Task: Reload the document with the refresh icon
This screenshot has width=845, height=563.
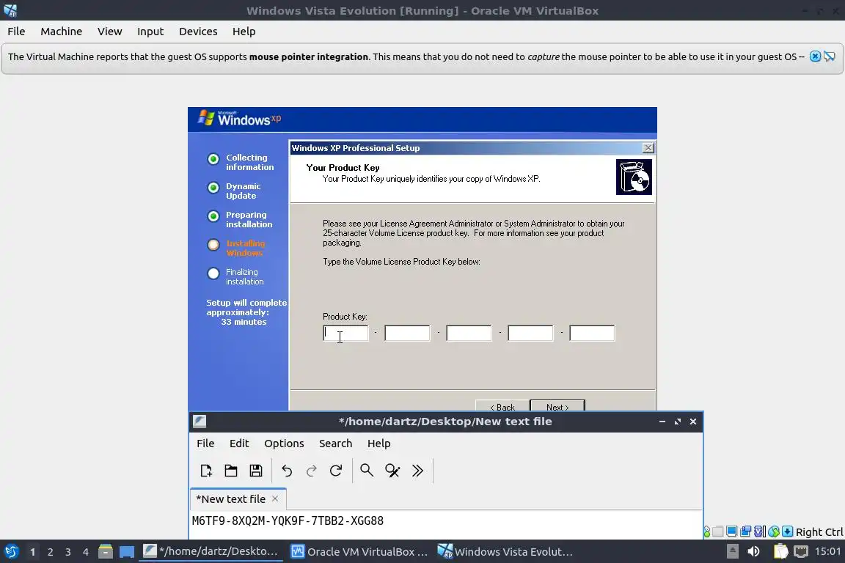Action: [x=336, y=471]
